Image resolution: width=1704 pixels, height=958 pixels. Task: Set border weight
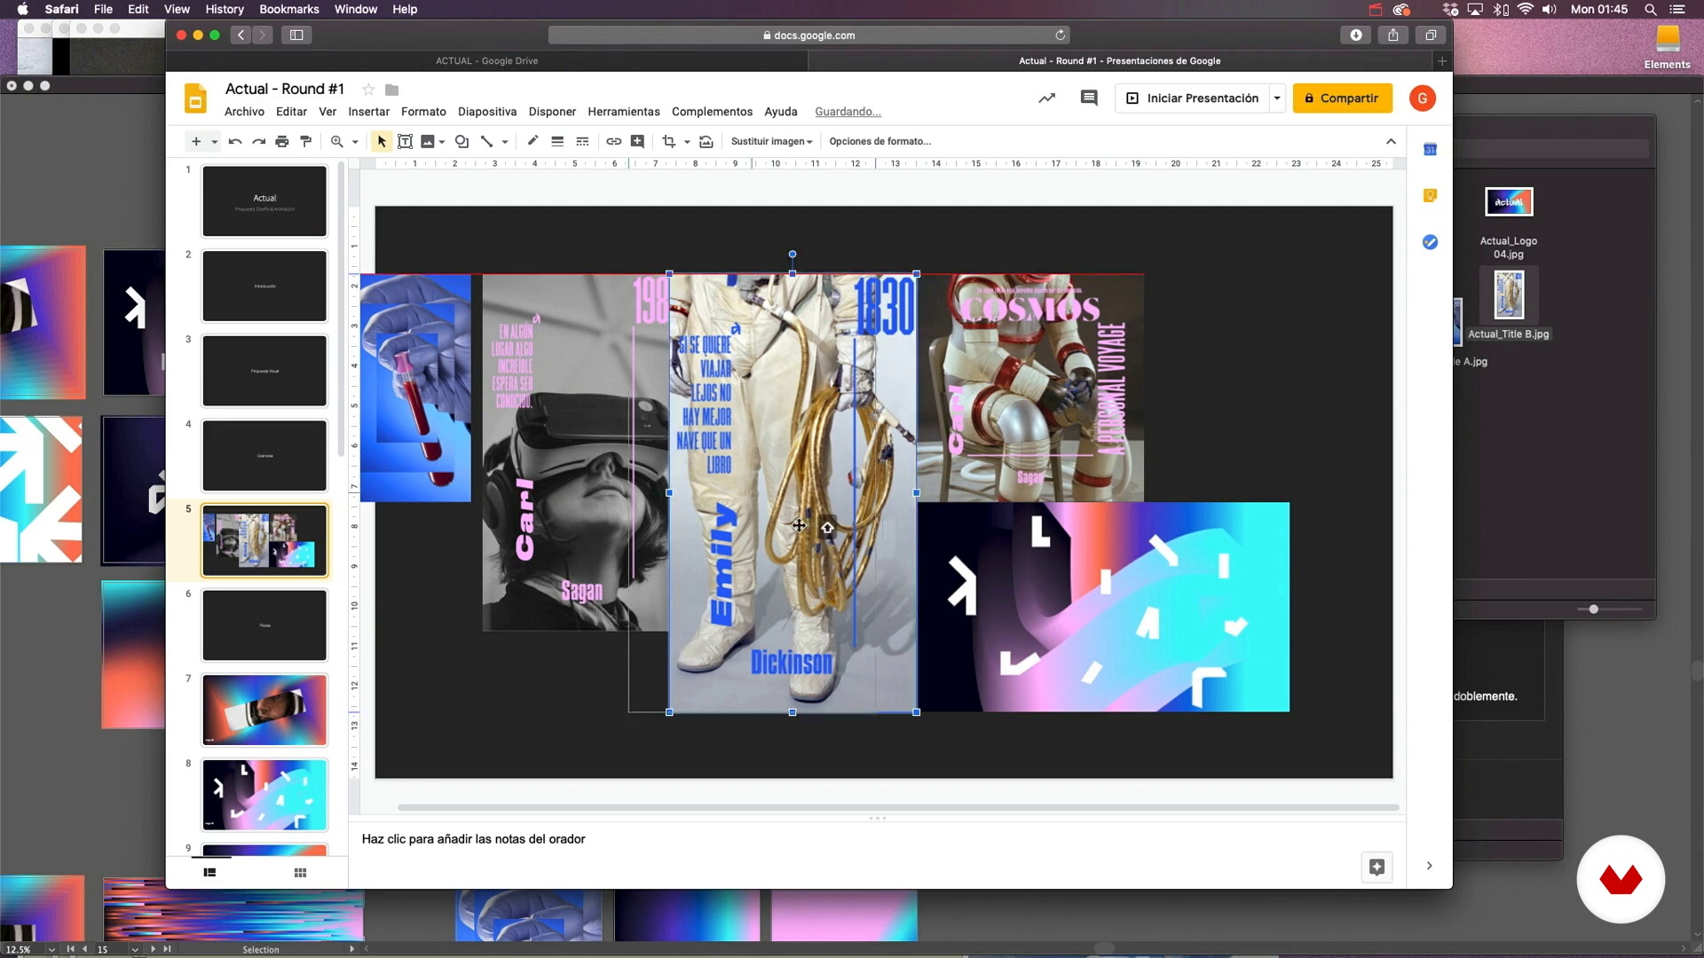pos(557,141)
